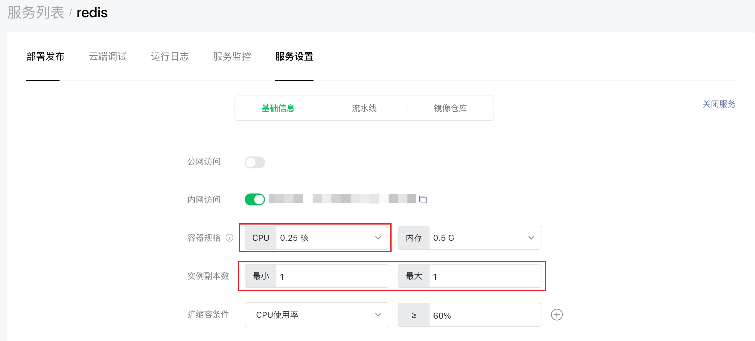The height and width of the screenshot is (341, 755).
Task: Open the 镜像仓库 sub-tab
Action: click(x=450, y=108)
